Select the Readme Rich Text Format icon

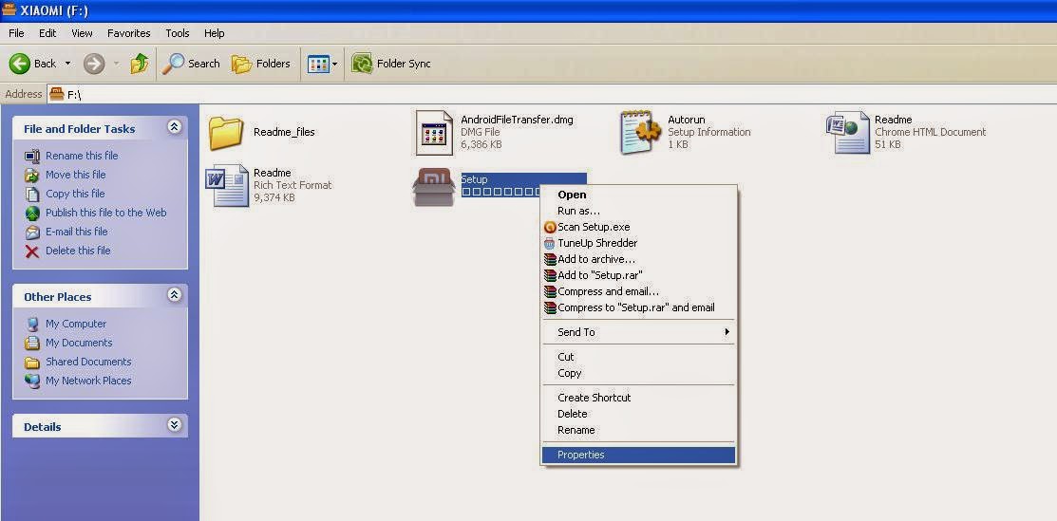(227, 185)
